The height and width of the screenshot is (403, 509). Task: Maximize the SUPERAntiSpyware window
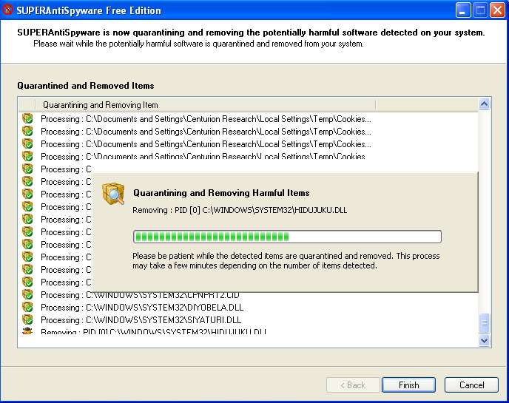pyautogui.click(x=480, y=11)
